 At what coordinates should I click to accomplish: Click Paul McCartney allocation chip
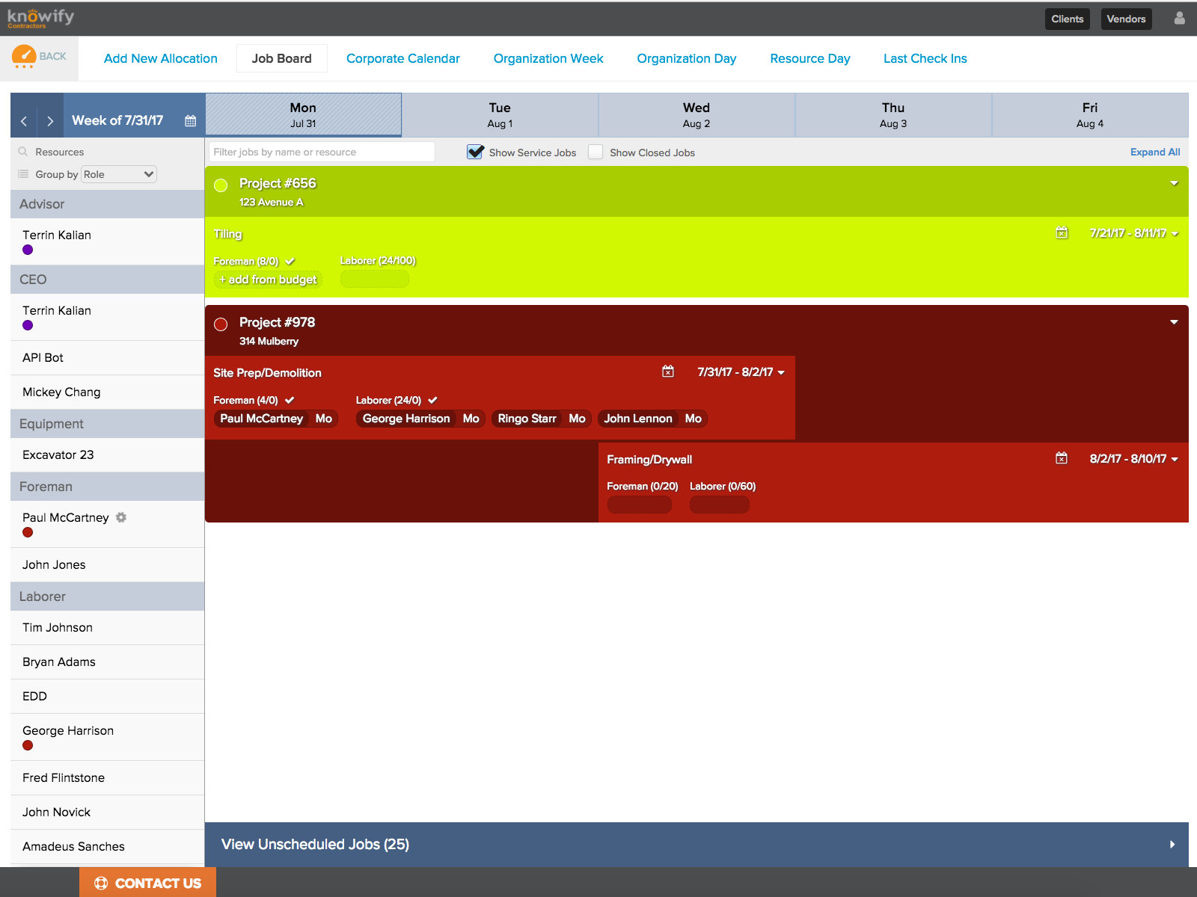point(276,419)
